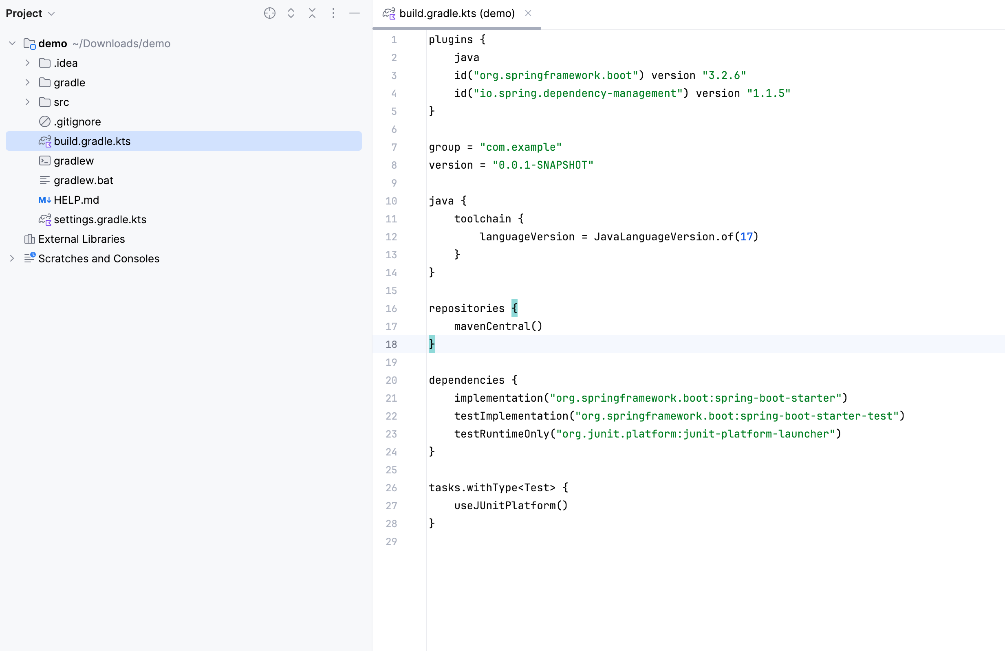Open Project panel options three-dot menu

coord(333,13)
